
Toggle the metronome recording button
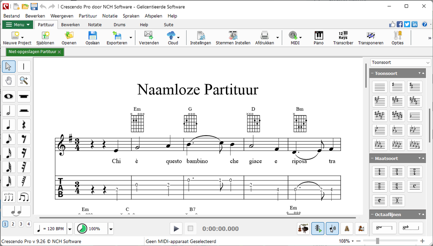(x=361, y=228)
